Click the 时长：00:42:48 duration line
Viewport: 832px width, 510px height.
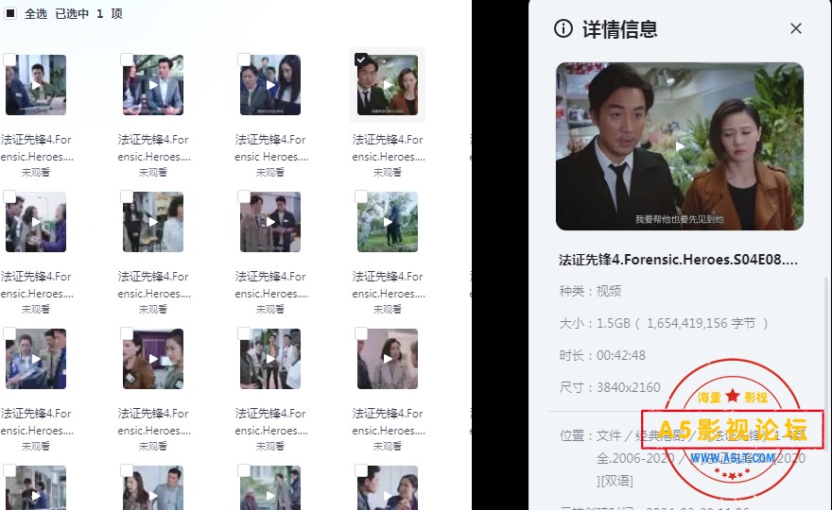602,355
